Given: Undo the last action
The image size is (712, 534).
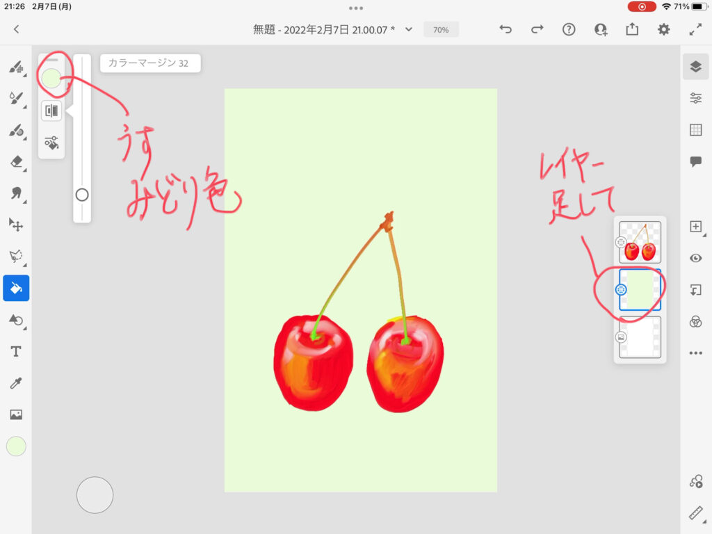Looking at the screenshot, I should [x=505, y=29].
